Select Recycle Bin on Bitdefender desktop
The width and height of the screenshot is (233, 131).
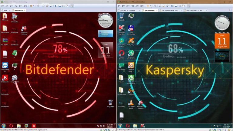[110, 103]
